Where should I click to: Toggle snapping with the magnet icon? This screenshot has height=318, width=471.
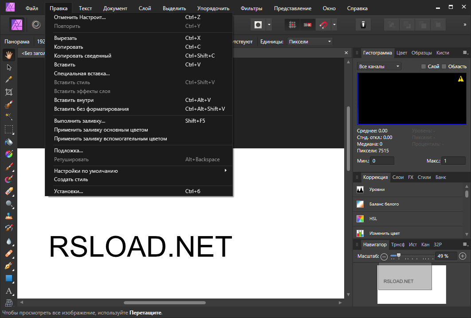click(323, 25)
